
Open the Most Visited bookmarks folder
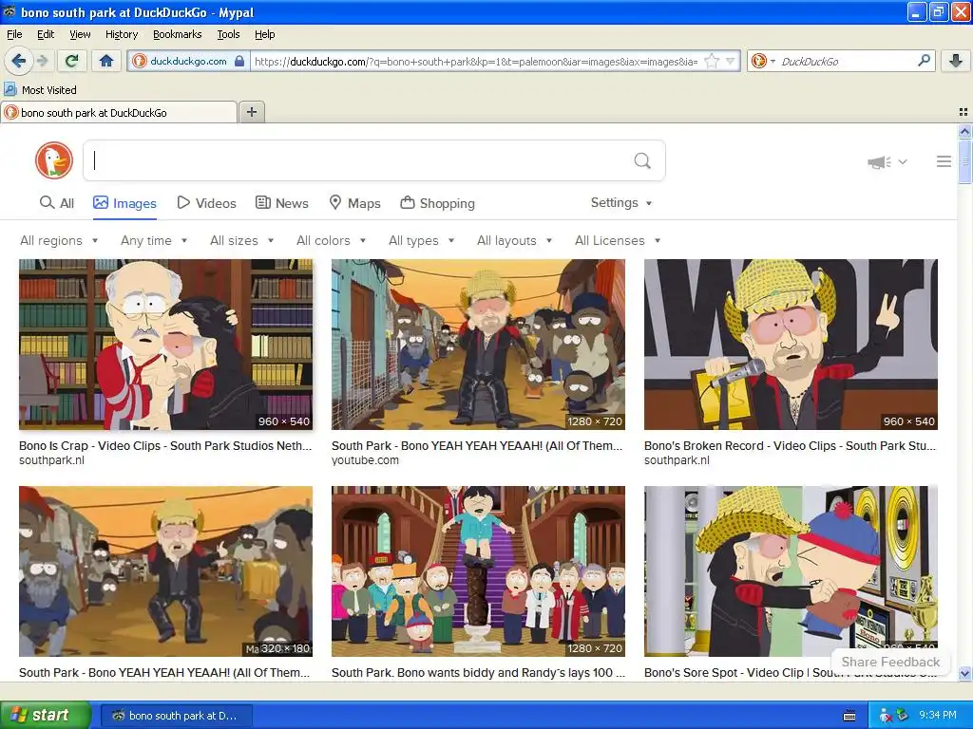41,90
